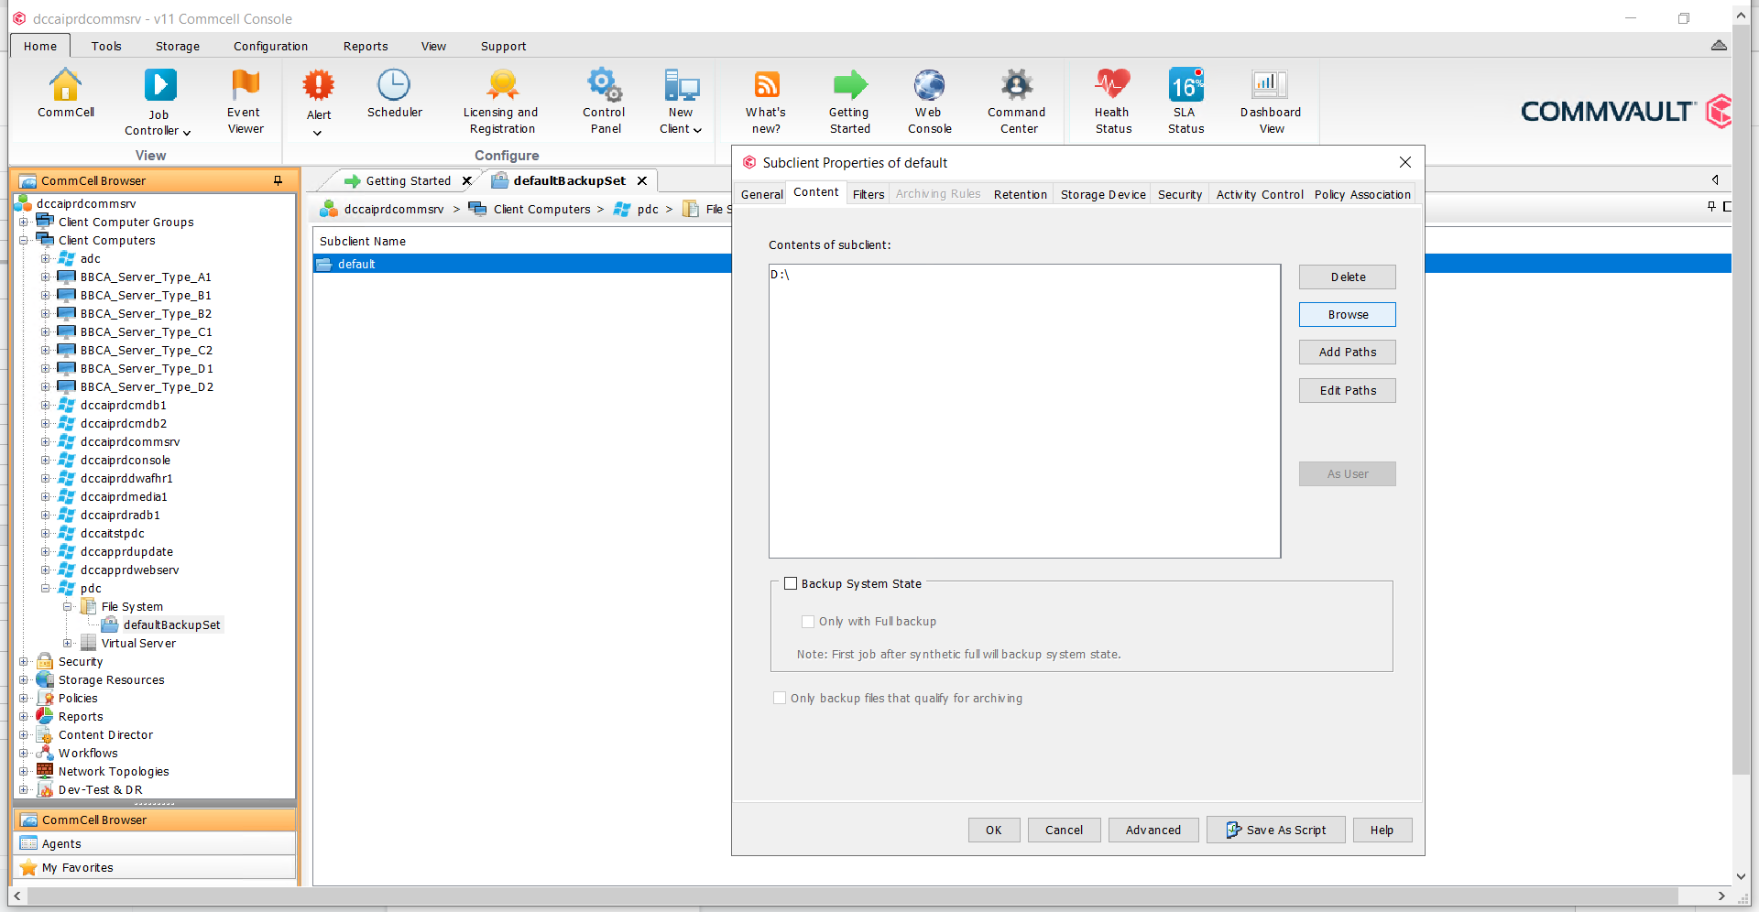Open the SLA Status report
The height and width of the screenshot is (912, 1759).
point(1185,101)
